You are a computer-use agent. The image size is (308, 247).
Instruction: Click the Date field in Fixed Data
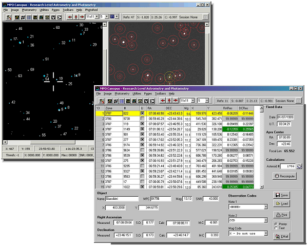[285, 117]
